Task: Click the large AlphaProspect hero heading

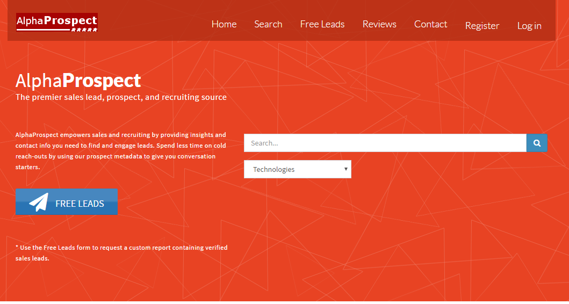Action: tap(78, 81)
